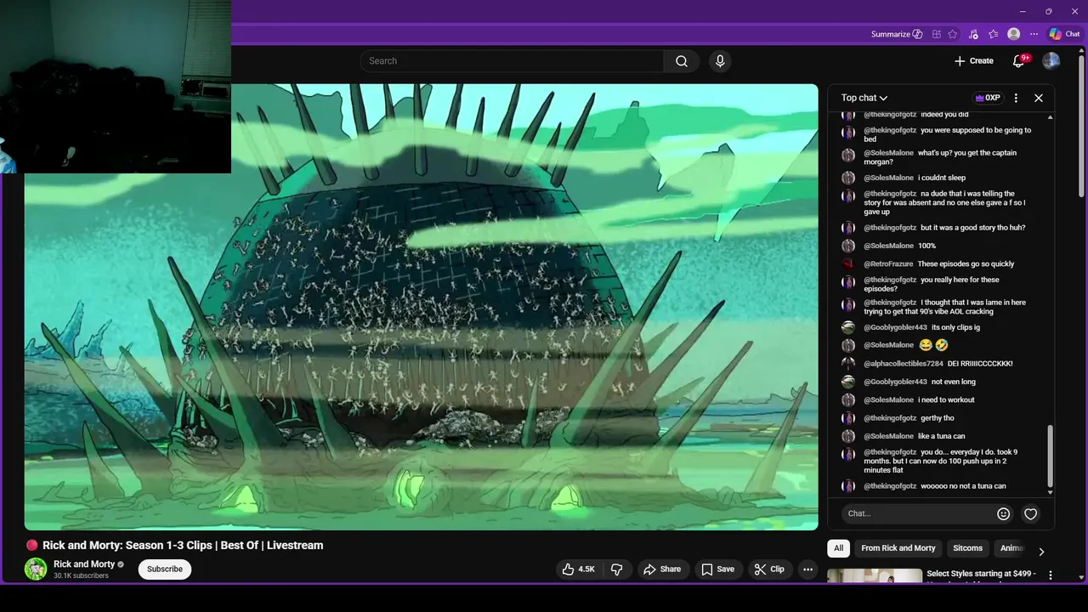Click the chat panel scrollbar thumb

coord(1050,456)
